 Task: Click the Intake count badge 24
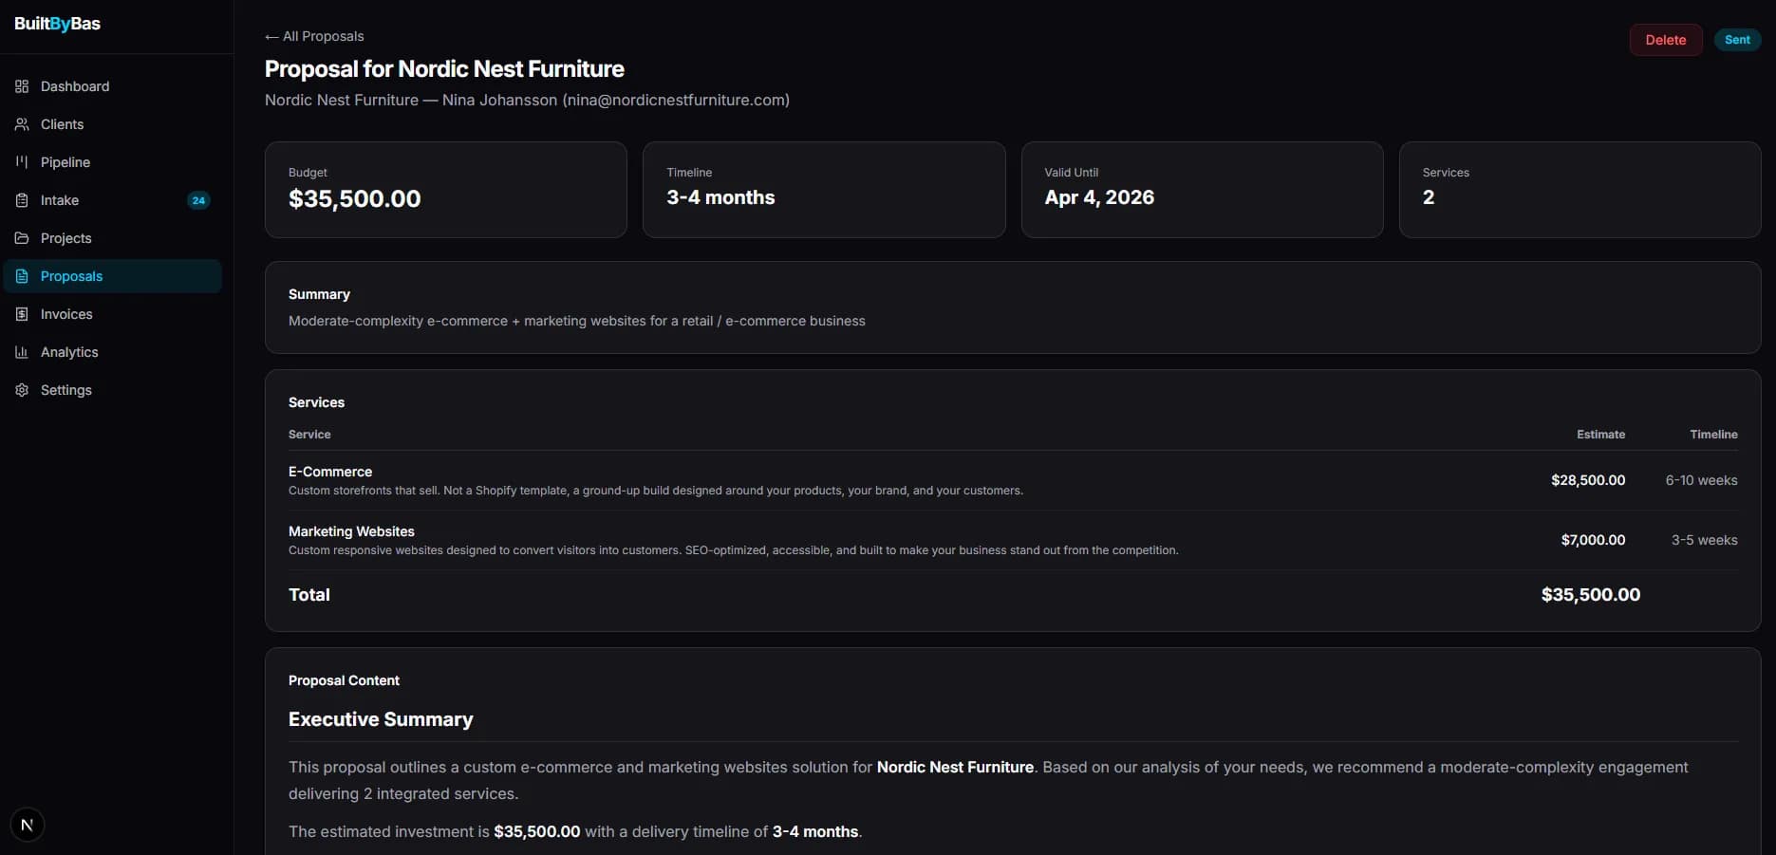coord(198,200)
